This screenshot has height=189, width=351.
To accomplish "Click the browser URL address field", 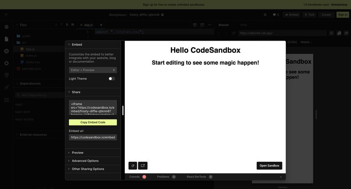I will point(282,33).
